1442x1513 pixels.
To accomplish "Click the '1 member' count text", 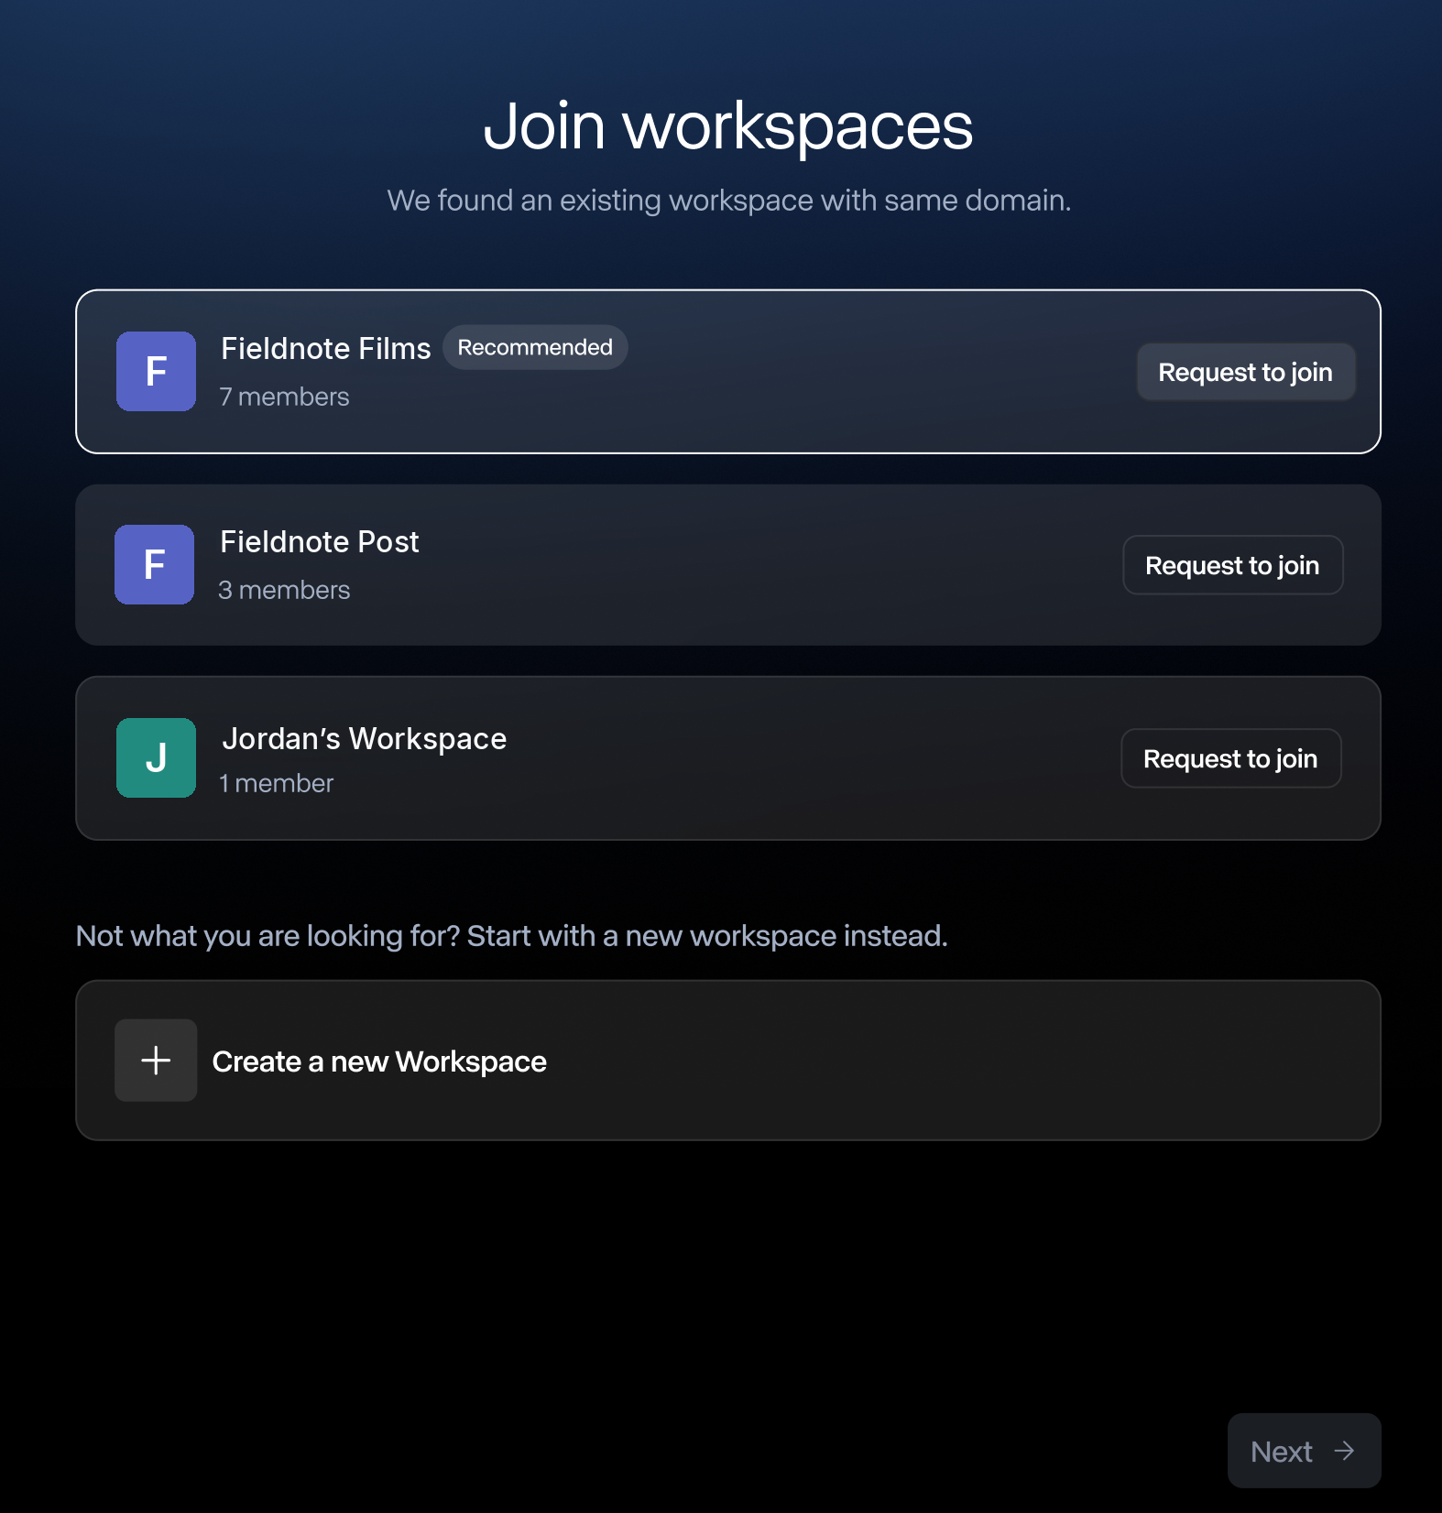I will coord(277,783).
